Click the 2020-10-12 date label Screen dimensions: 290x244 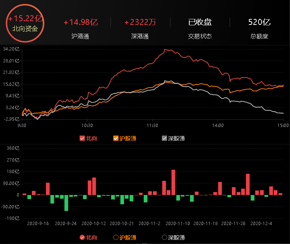tap(94, 224)
